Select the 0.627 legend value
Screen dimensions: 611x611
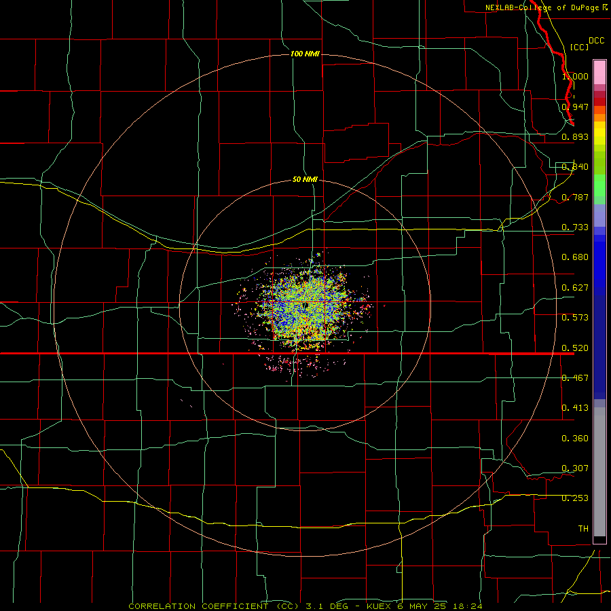coord(575,288)
